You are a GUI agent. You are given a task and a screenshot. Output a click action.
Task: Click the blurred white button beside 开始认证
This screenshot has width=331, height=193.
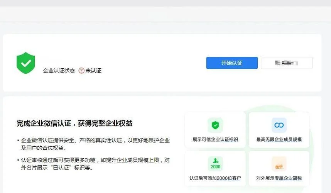[x=287, y=63]
